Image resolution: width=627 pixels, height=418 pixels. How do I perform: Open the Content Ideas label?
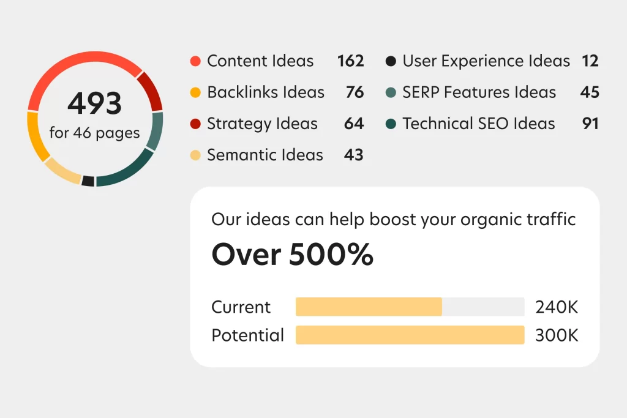click(260, 61)
